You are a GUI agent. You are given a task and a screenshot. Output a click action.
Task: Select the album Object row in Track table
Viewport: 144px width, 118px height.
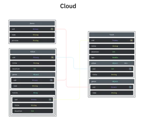tap(112, 63)
